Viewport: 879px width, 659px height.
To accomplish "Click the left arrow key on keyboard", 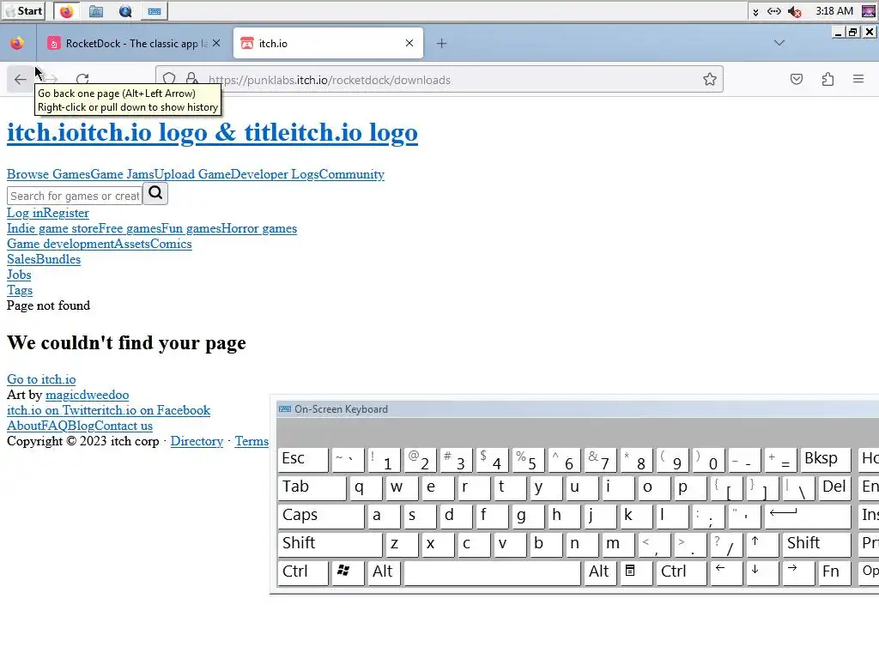I will click(726, 572).
